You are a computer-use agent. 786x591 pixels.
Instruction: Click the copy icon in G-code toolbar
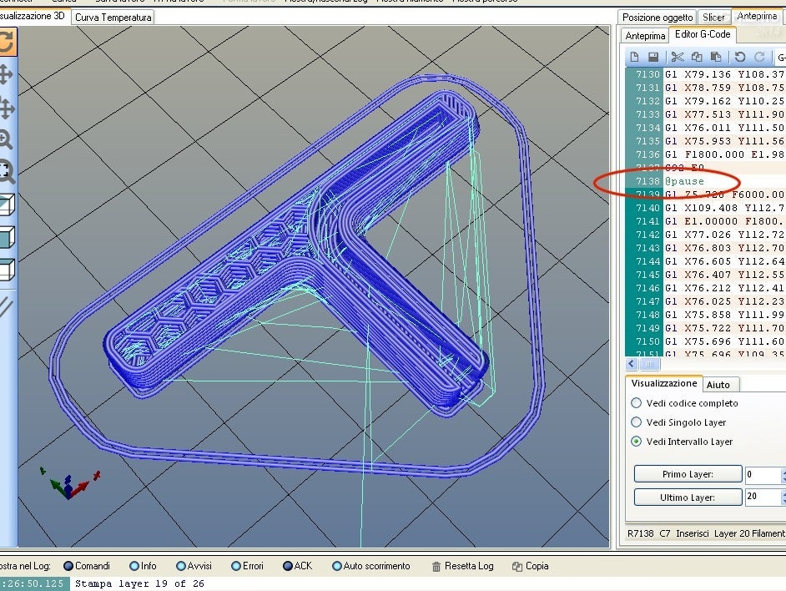(697, 57)
